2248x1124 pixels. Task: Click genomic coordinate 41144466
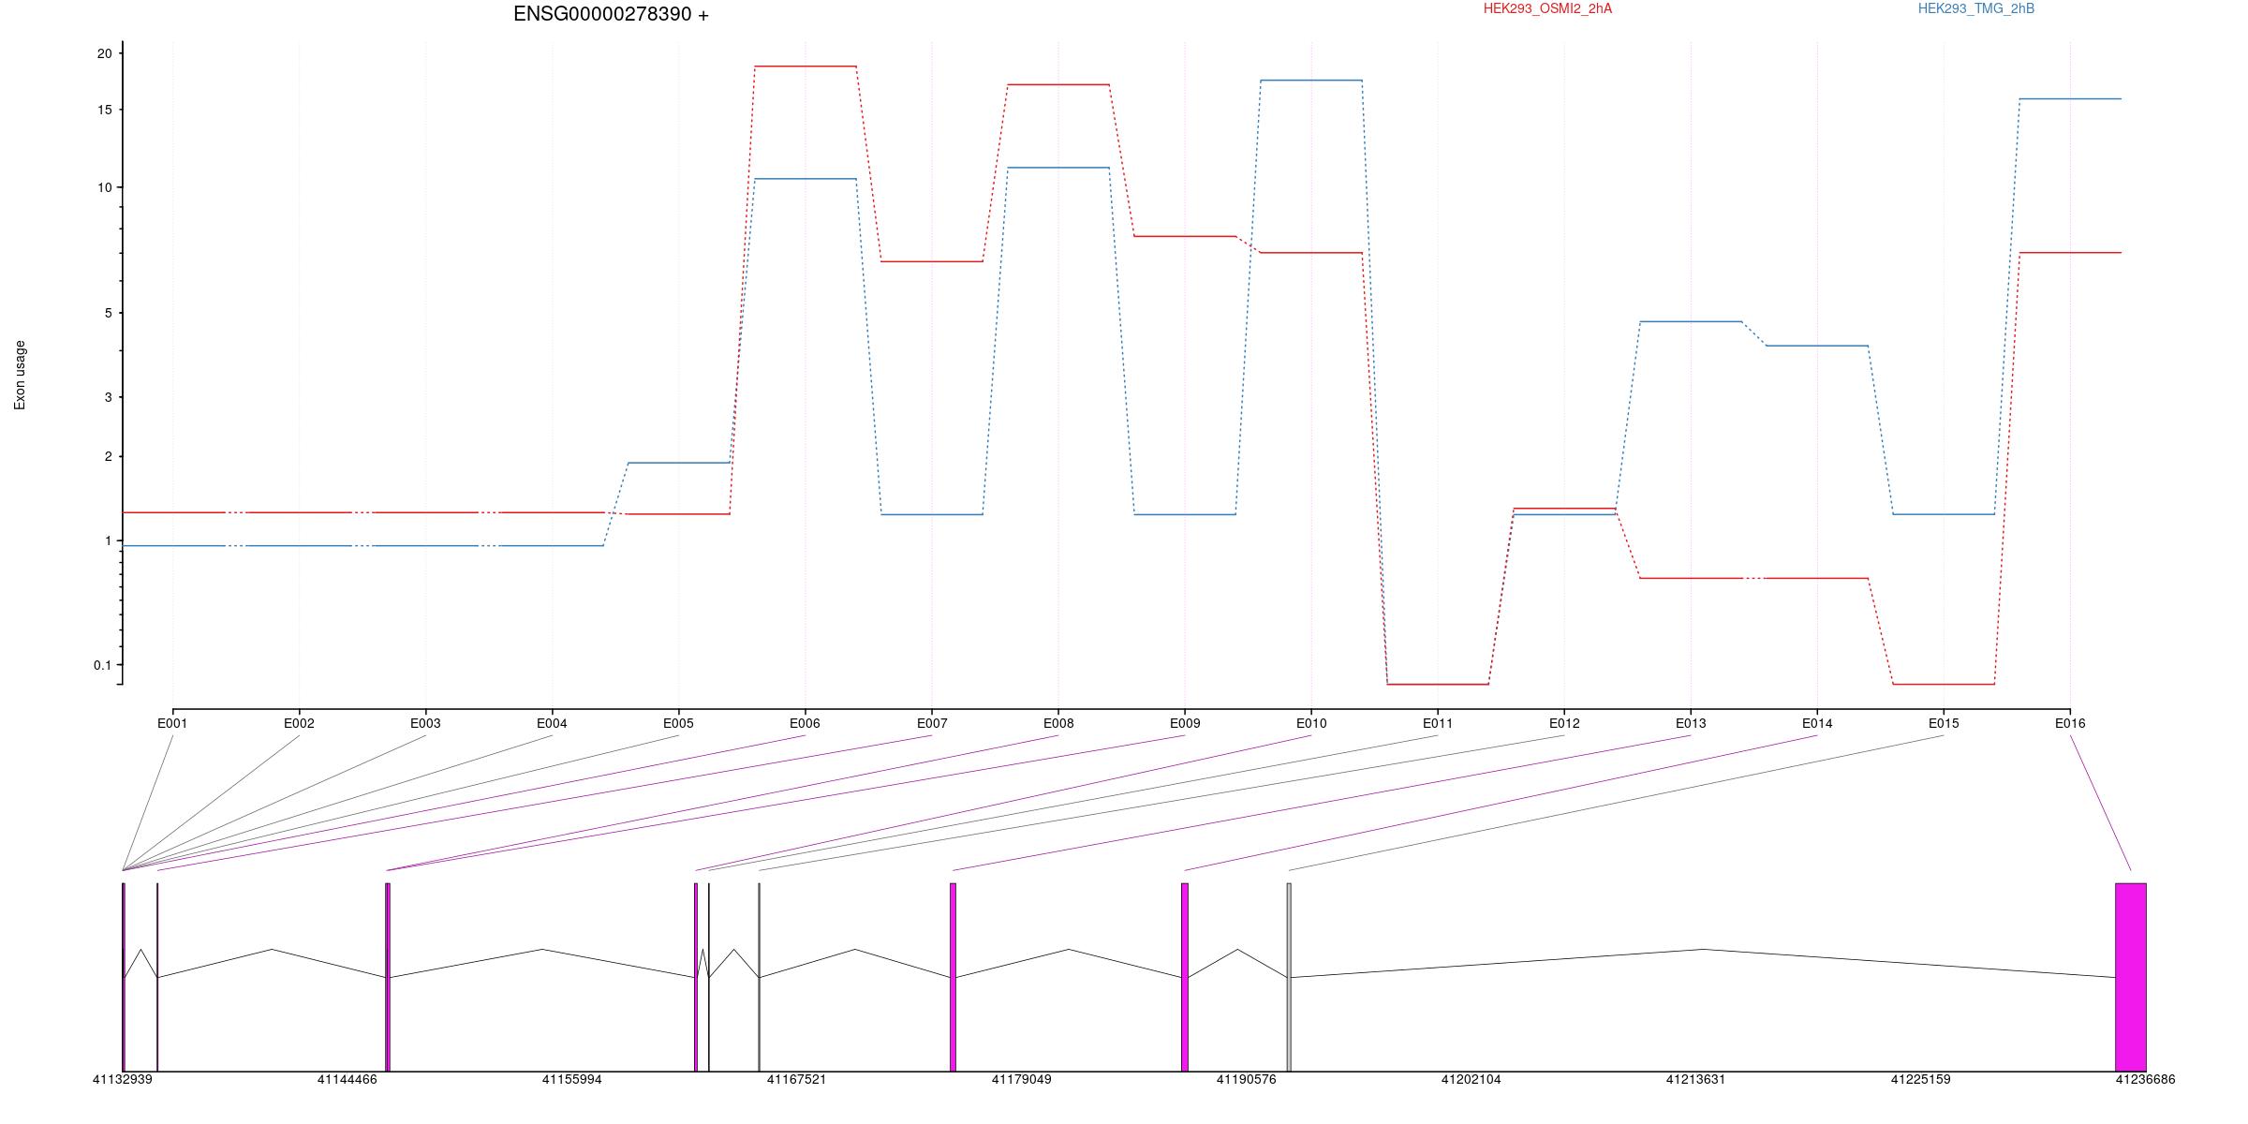[348, 1079]
